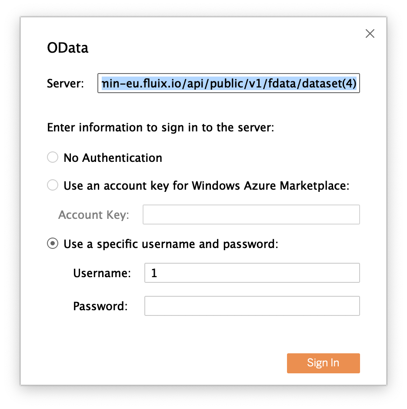Click the OData dialog title
Viewport: 407px width, 409px height.
pyautogui.click(x=67, y=47)
